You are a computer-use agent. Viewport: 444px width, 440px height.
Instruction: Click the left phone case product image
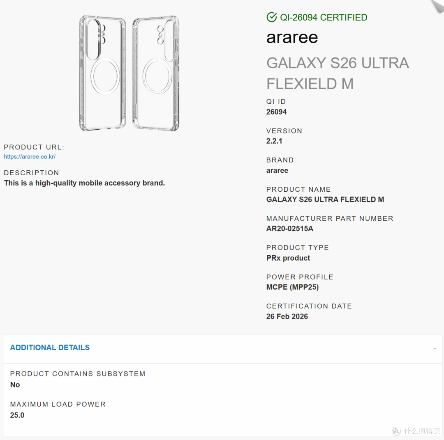[x=102, y=73]
